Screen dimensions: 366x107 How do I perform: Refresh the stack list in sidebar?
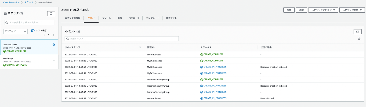pos(51,13)
